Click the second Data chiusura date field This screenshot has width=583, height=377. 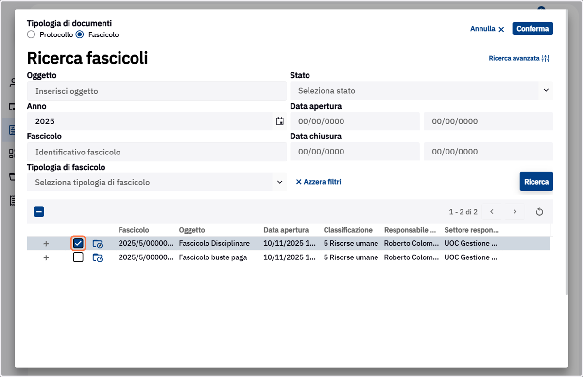pyautogui.click(x=488, y=152)
